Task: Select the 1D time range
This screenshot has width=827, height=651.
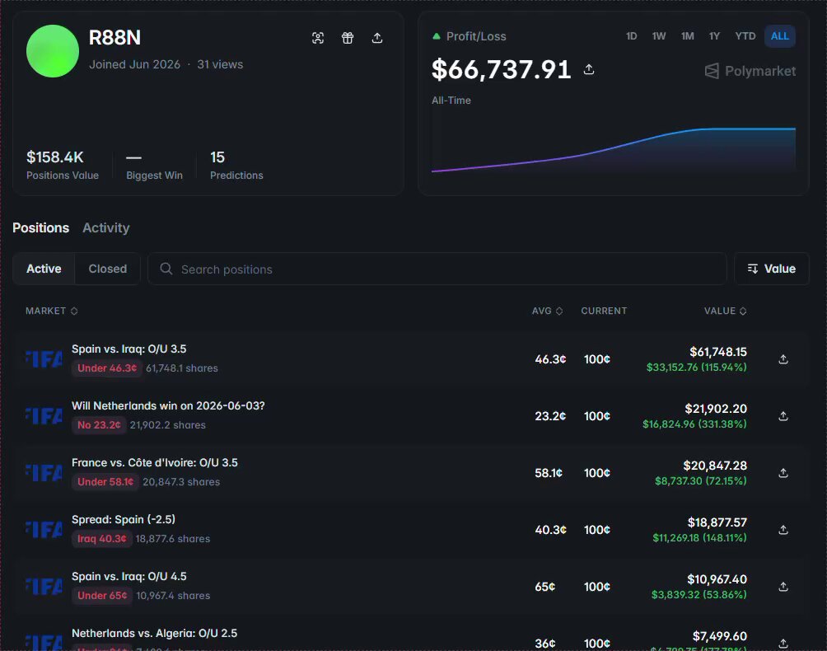Action: point(631,36)
